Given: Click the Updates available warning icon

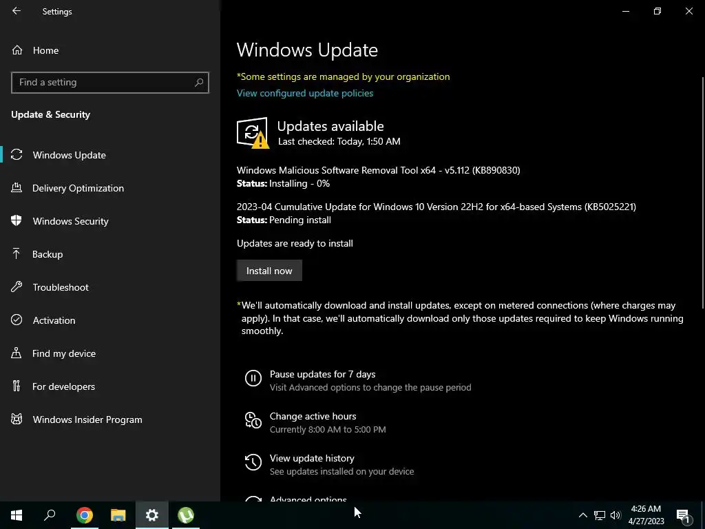Looking at the screenshot, I should click(x=253, y=133).
